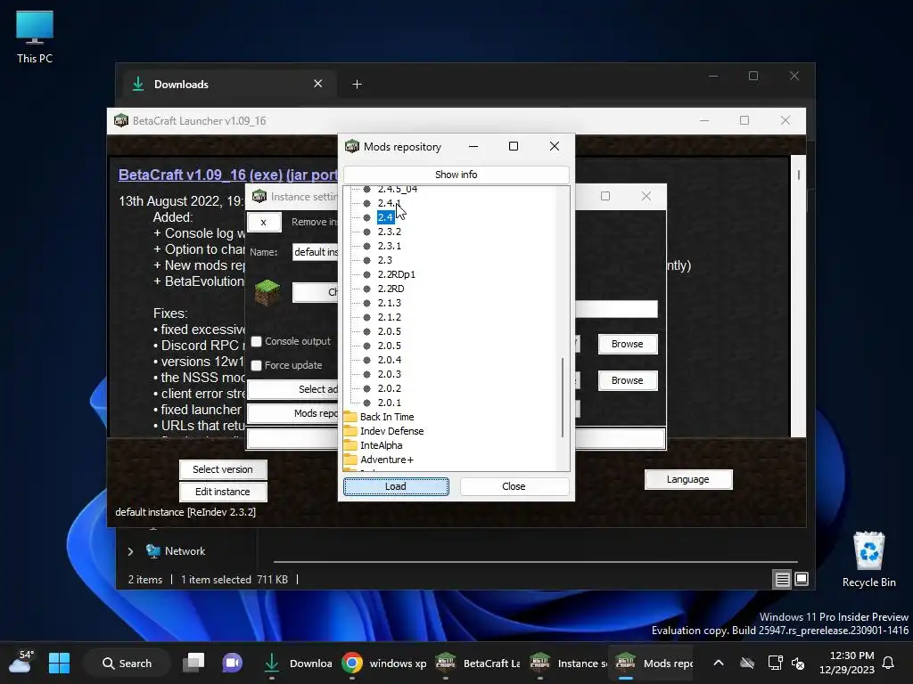The width and height of the screenshot is (913, 684).
Task: Select version 2.4 in list
Action: 385,217
